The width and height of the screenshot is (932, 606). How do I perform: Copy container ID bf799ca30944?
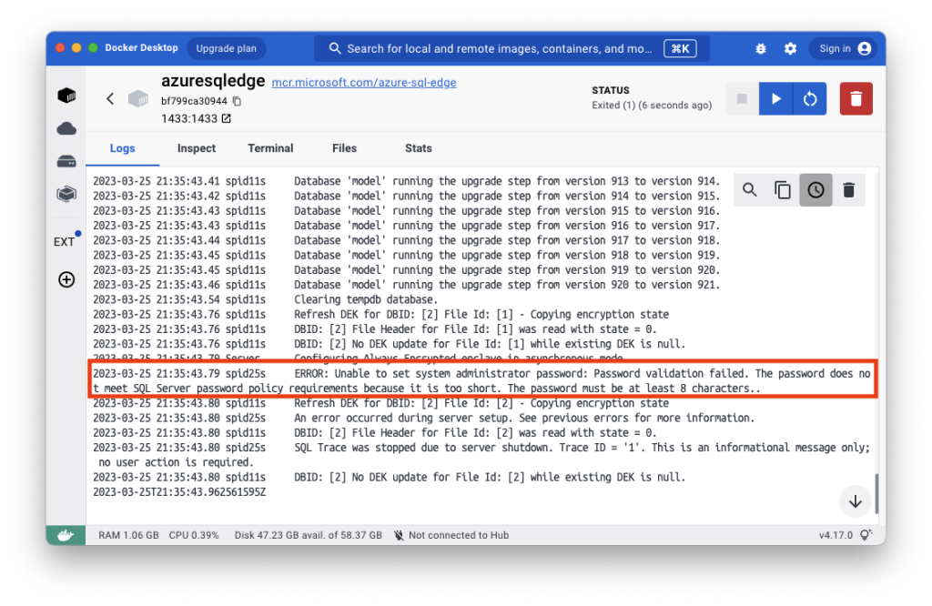(x=237, y=101)
